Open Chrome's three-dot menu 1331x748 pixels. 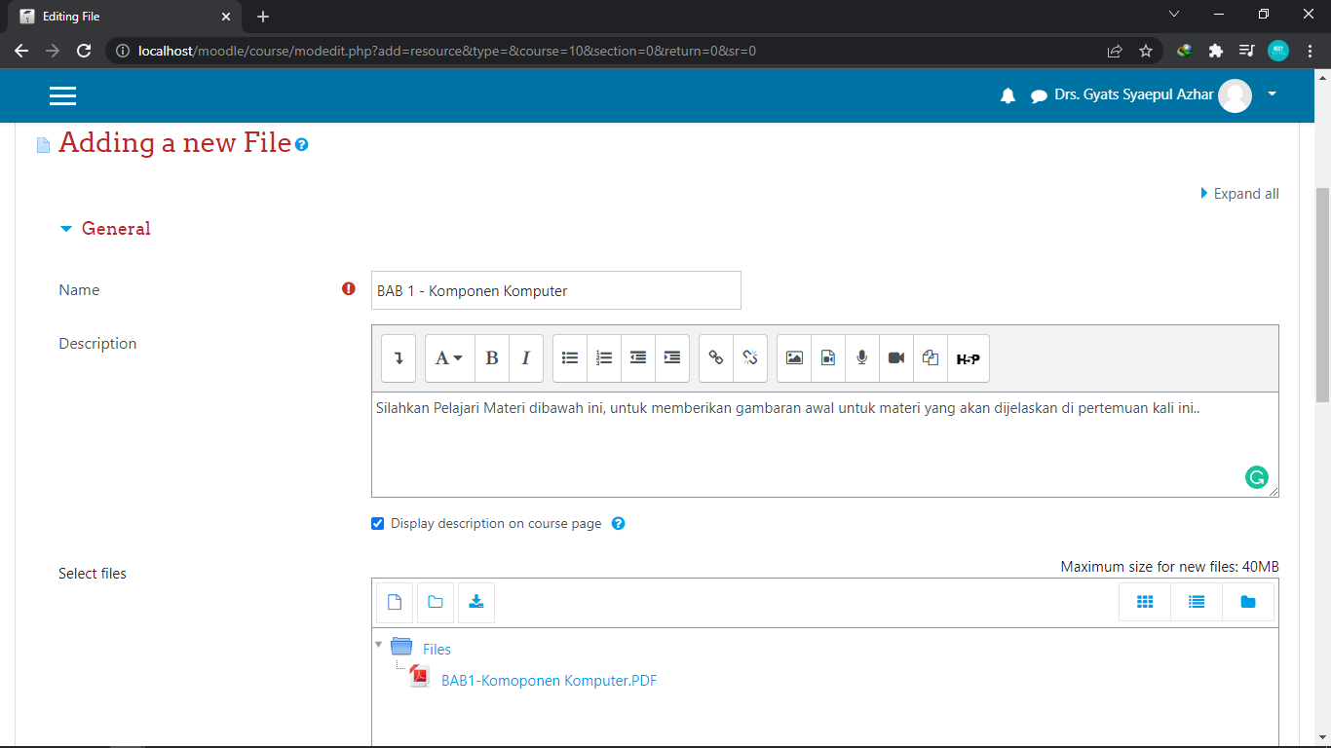pyautogui.click(x=1310, y=51)
